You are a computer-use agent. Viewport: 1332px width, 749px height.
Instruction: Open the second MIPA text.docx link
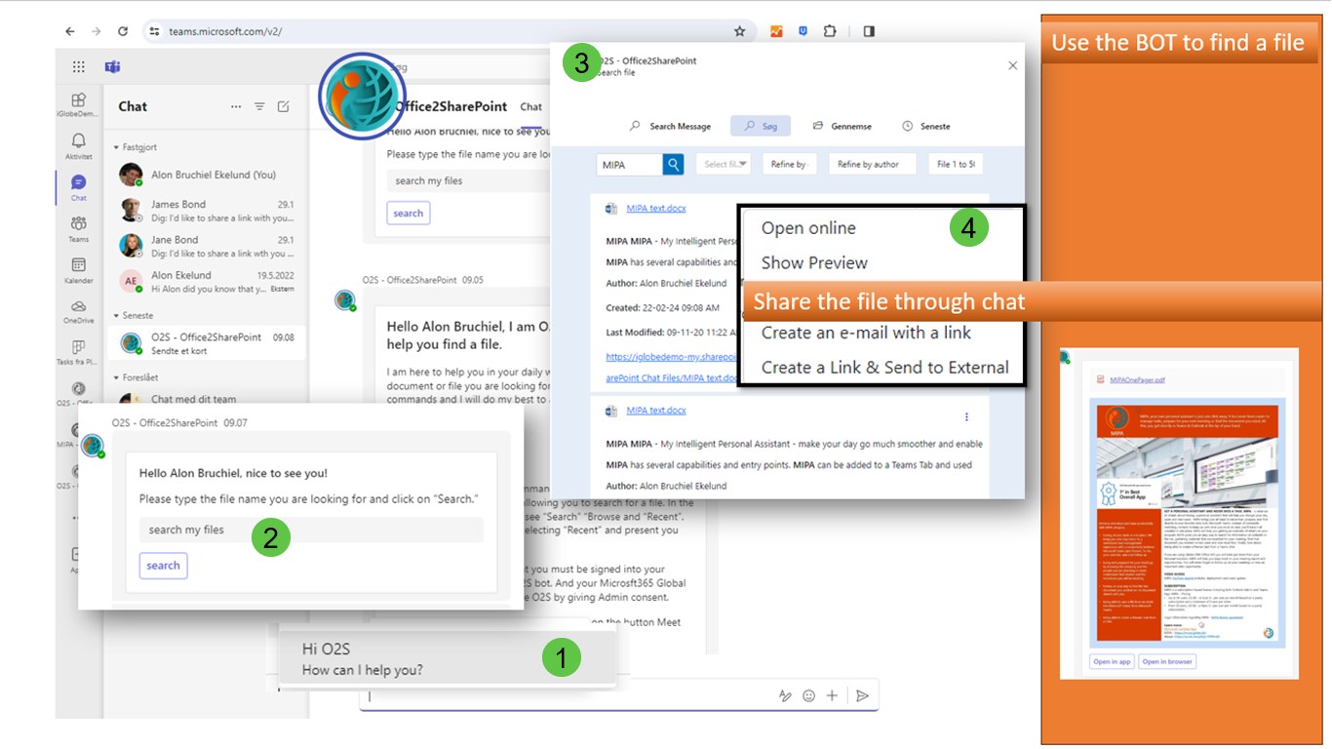click(656, 411)
